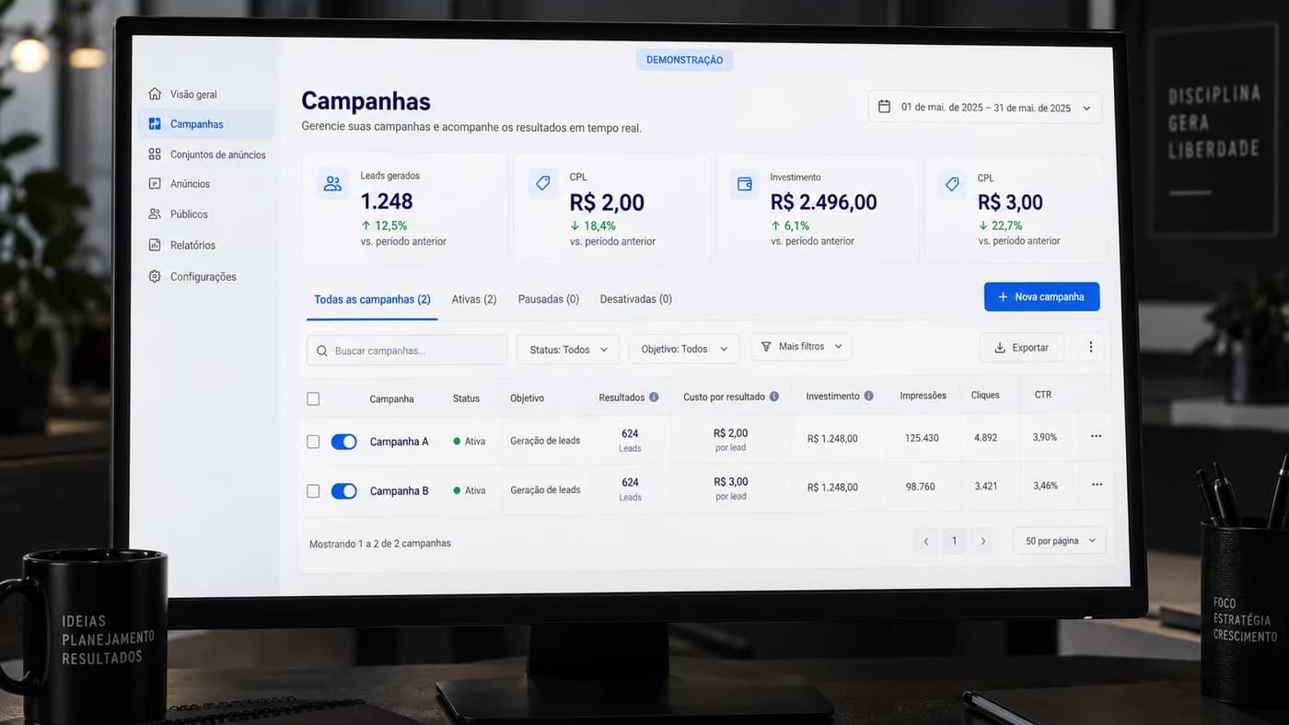Click the vertical dots menu beside Exportar
This screenshot has width=1289, height=725.
pos(1091,347)
